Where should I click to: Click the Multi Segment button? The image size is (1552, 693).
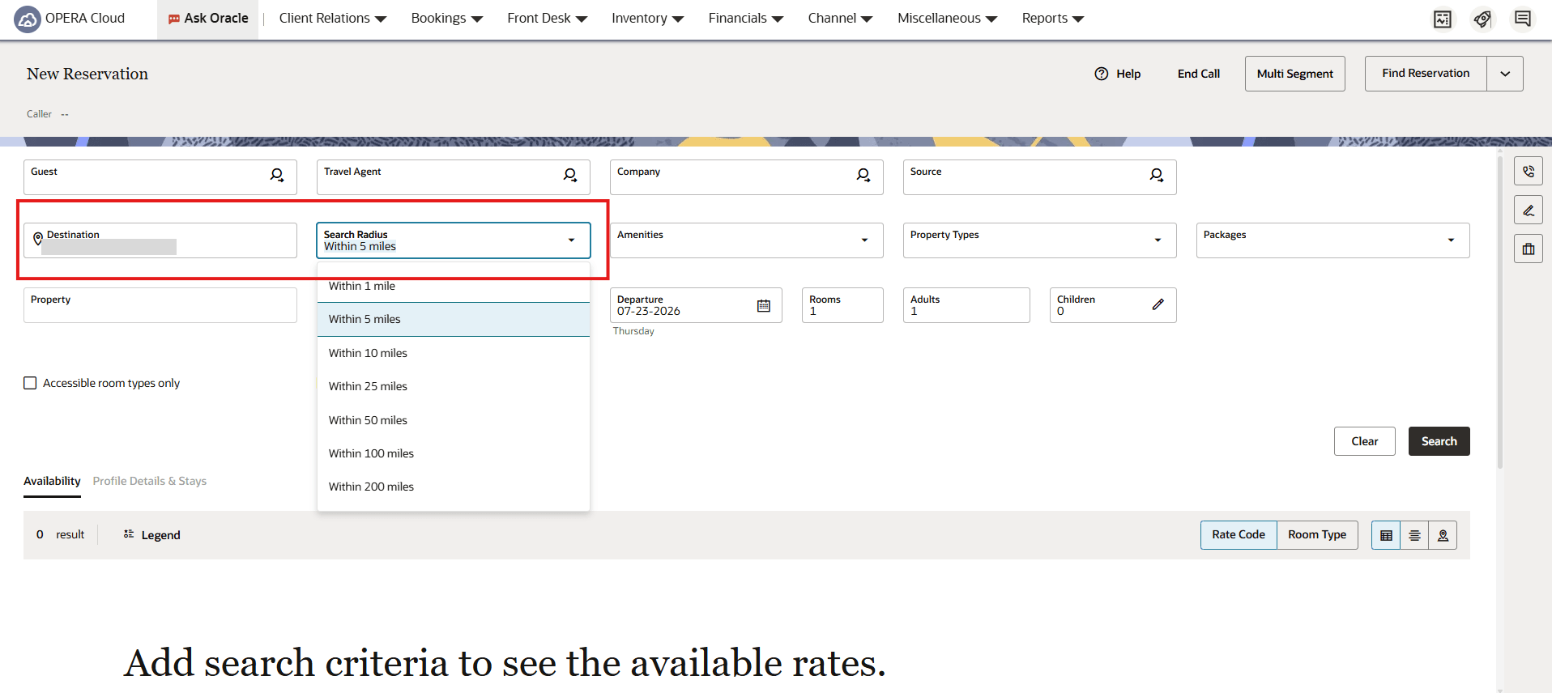(x=1294, y=74)
